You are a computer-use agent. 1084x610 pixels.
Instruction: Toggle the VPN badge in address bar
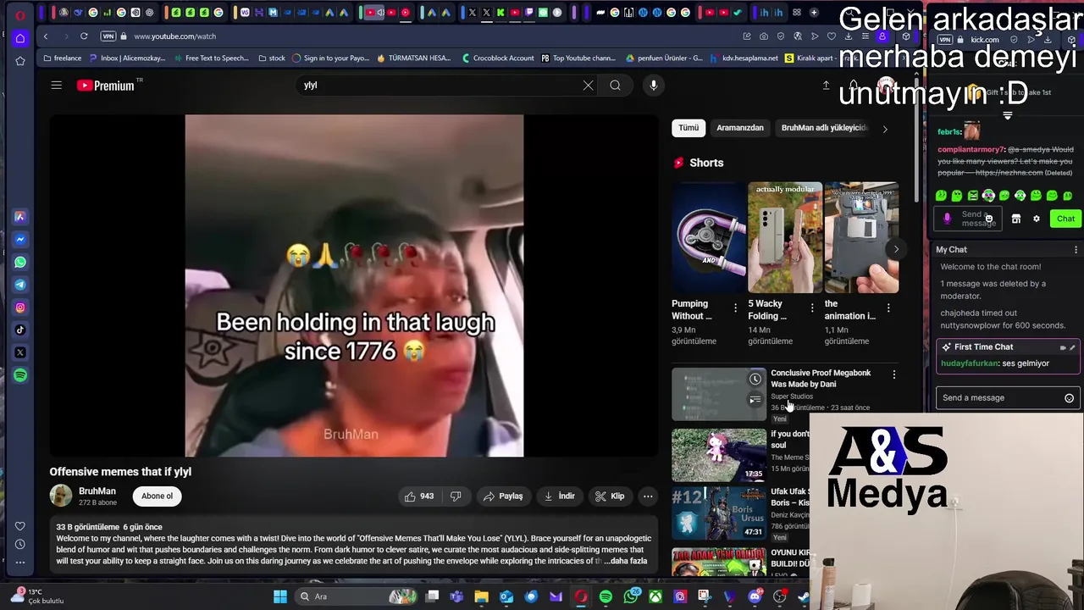pyautogui.click(x=108, y=36)
